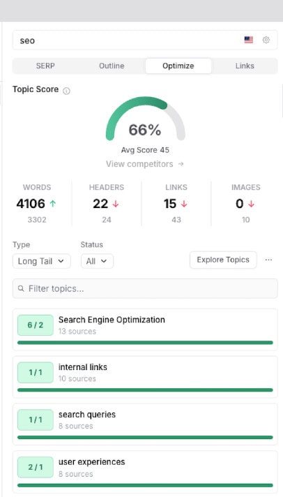Select the search queries topic row
Image resolution: width=283 pixels, height=497 pixels.
pyautogui.click(x=145, y=424)
